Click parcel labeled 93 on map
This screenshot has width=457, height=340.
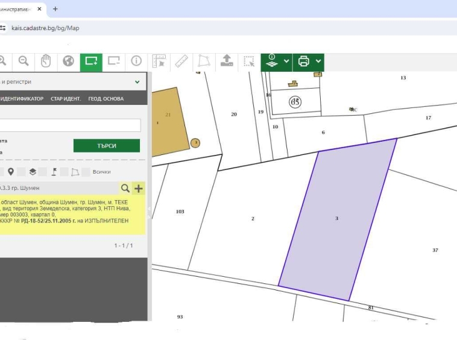pyautogui.click(x=180, y=316)
